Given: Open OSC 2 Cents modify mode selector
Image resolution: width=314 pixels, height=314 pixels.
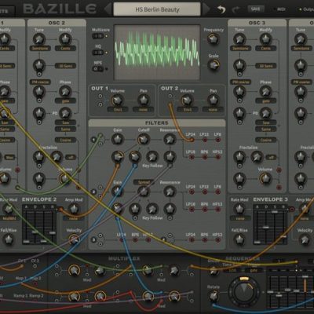Looking at the screenshot, I should click(x=65, y=49).
